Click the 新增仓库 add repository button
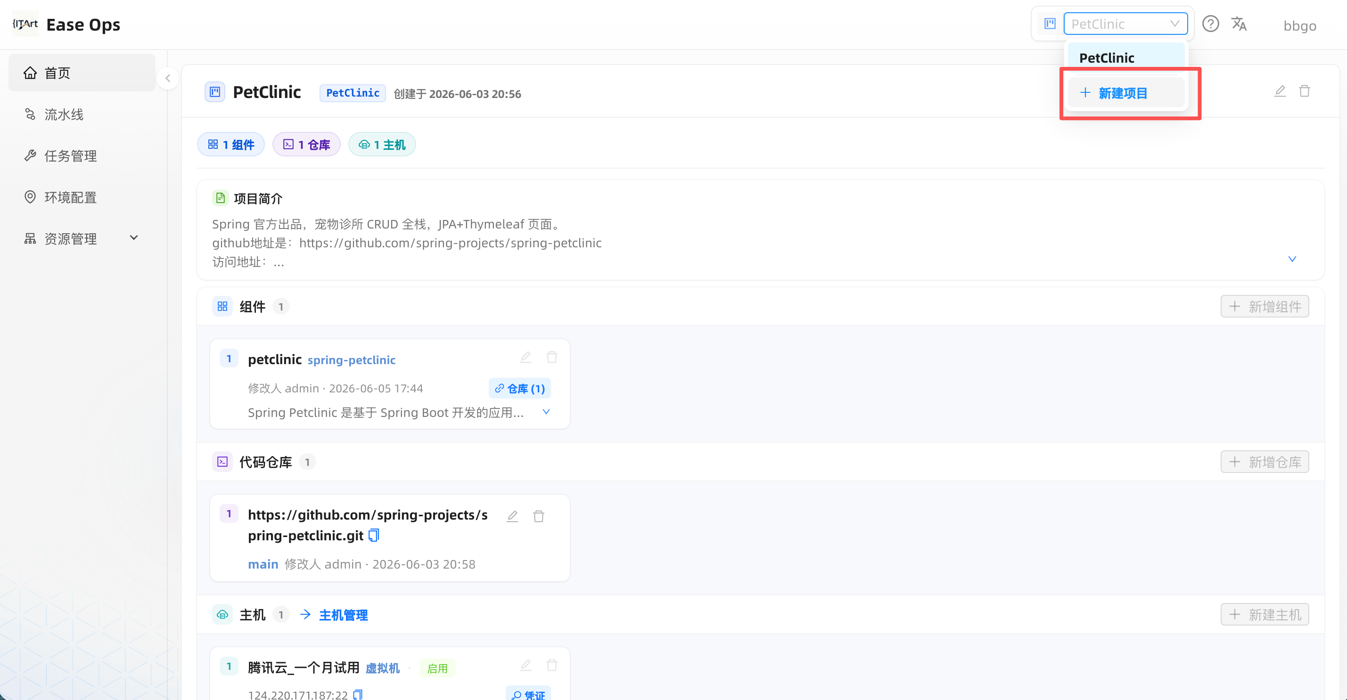Viewport: 1347px width, 700px height. click(1265, 462)
